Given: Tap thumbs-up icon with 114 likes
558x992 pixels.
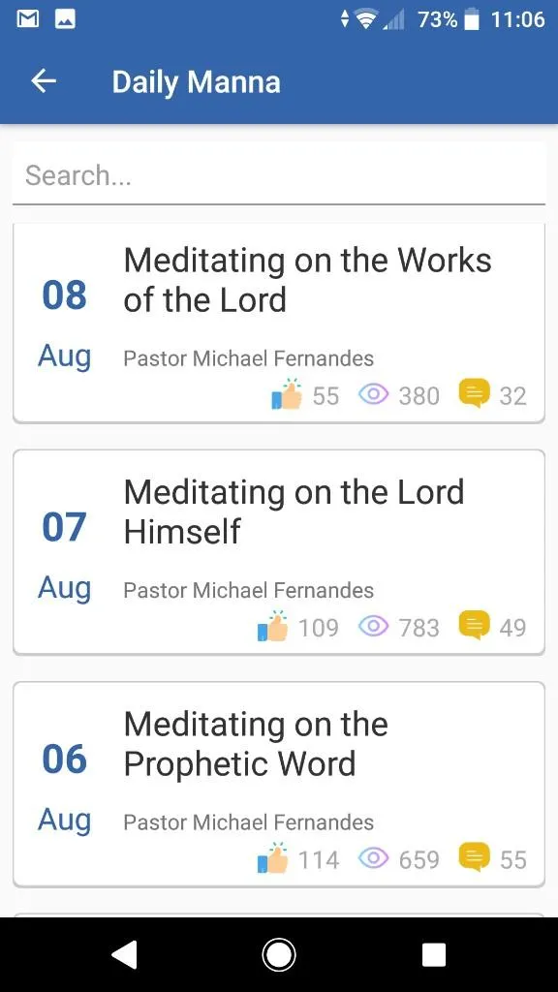Looking at the screenshot, I should 272,858.
